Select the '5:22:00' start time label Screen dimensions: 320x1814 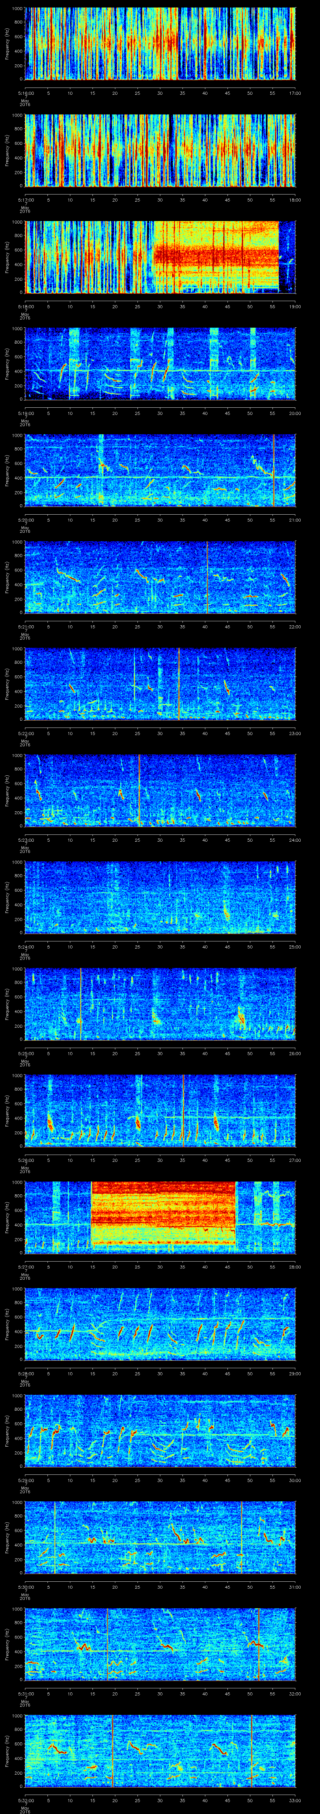[25, 733]
